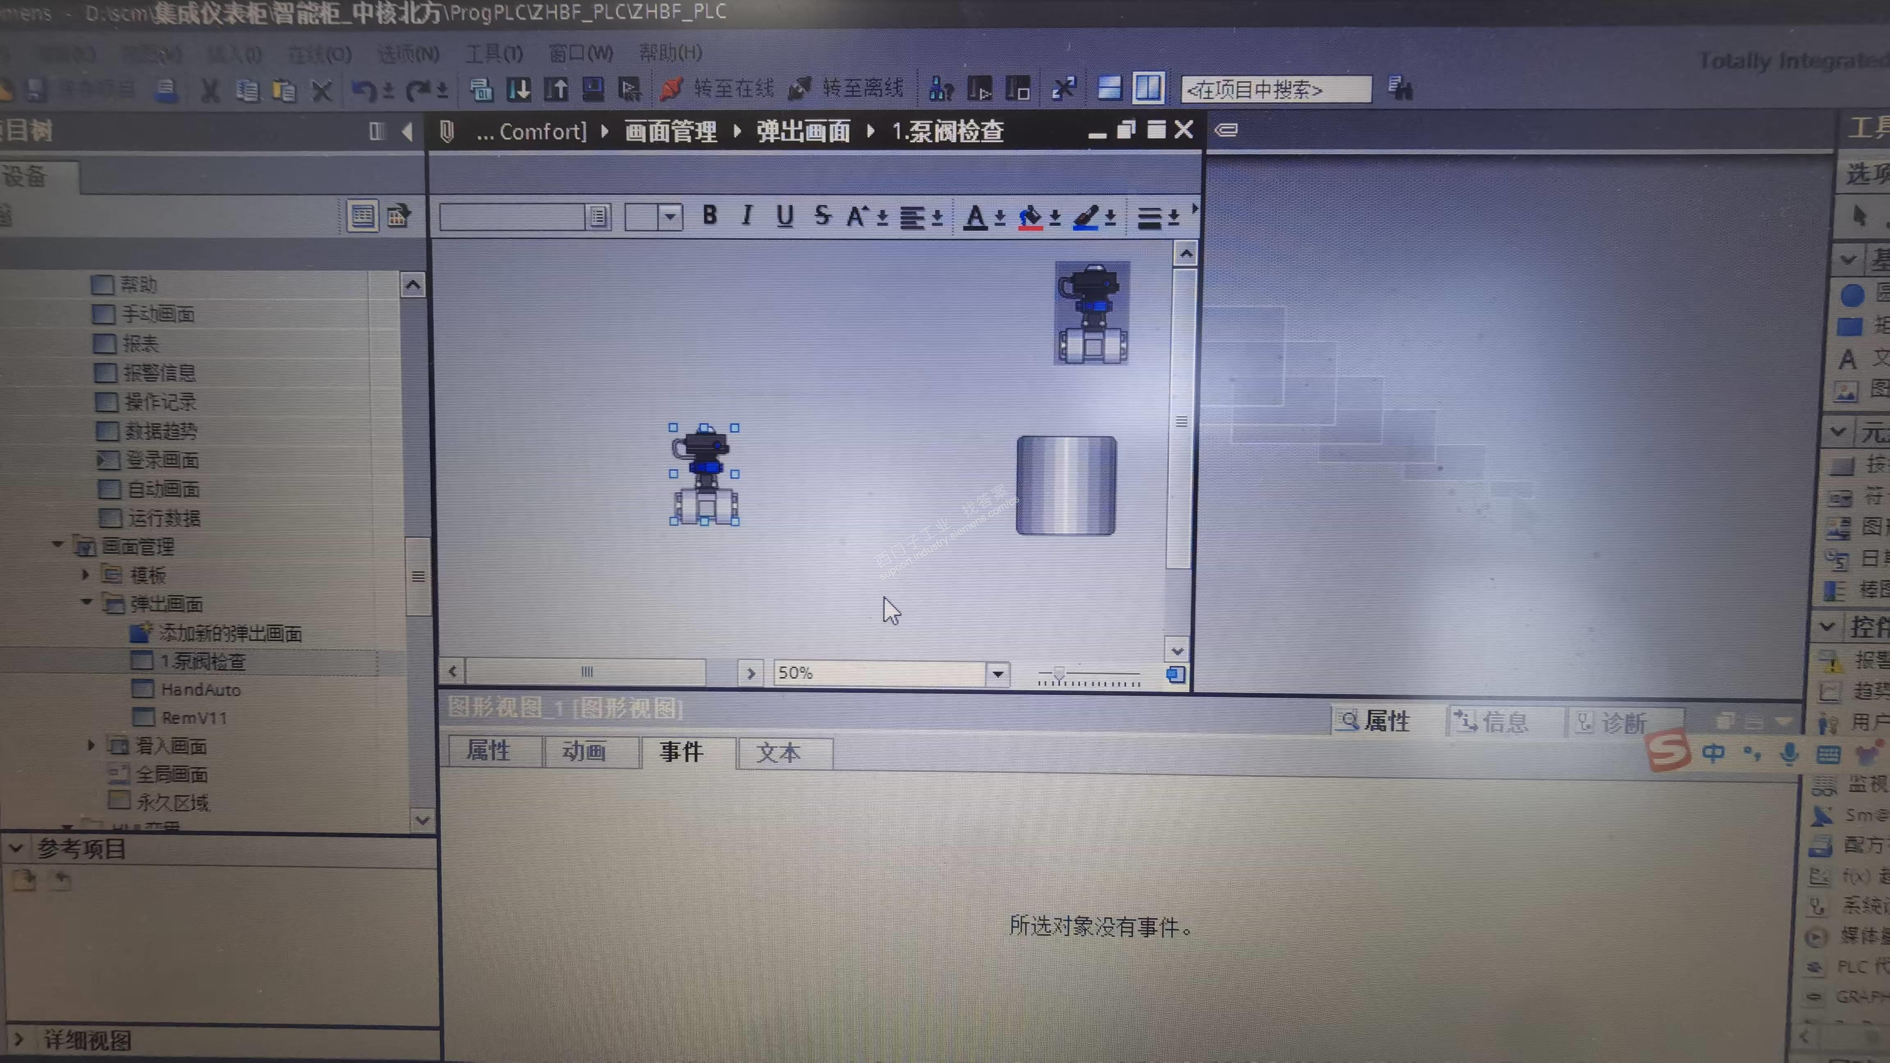
Task: Expand the 模板 folder node
Action: pos(86,575)
